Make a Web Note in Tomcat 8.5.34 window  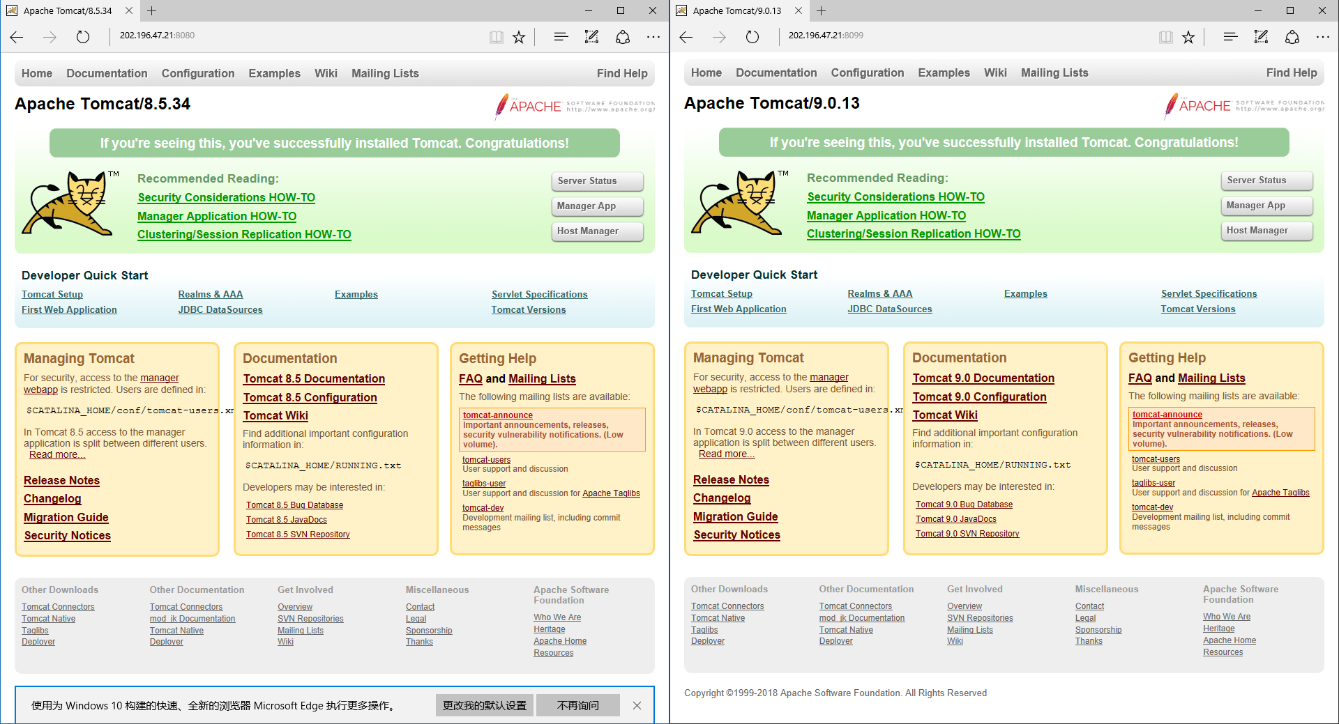coord(591,37)
